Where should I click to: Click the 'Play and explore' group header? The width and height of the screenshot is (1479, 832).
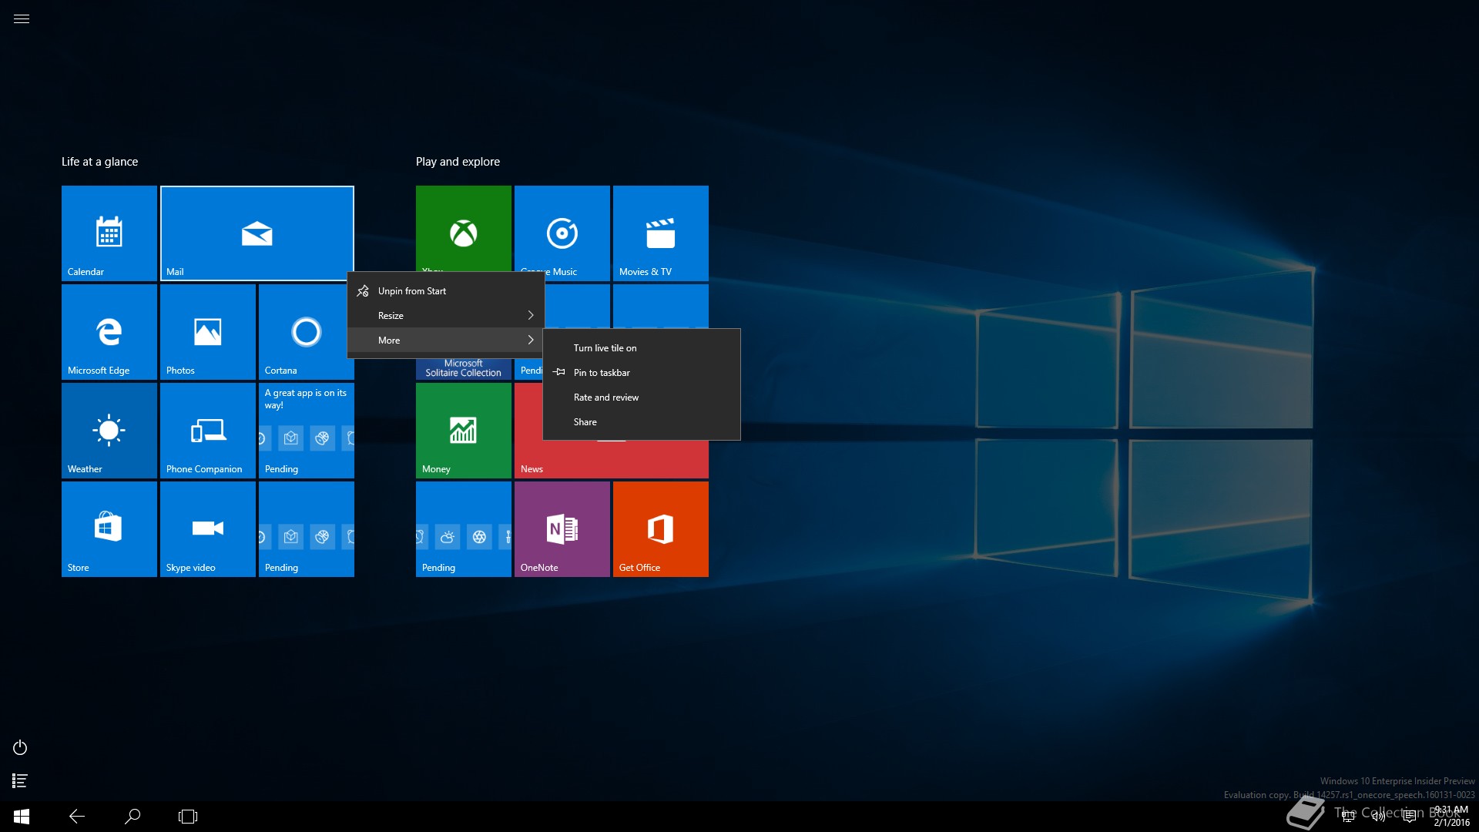[458, 162]
